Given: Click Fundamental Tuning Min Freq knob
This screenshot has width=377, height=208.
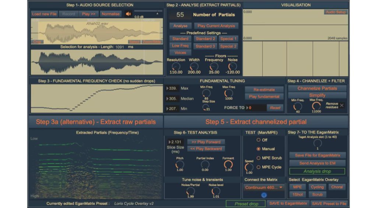Looking at the screenshot, I should 206,93.
